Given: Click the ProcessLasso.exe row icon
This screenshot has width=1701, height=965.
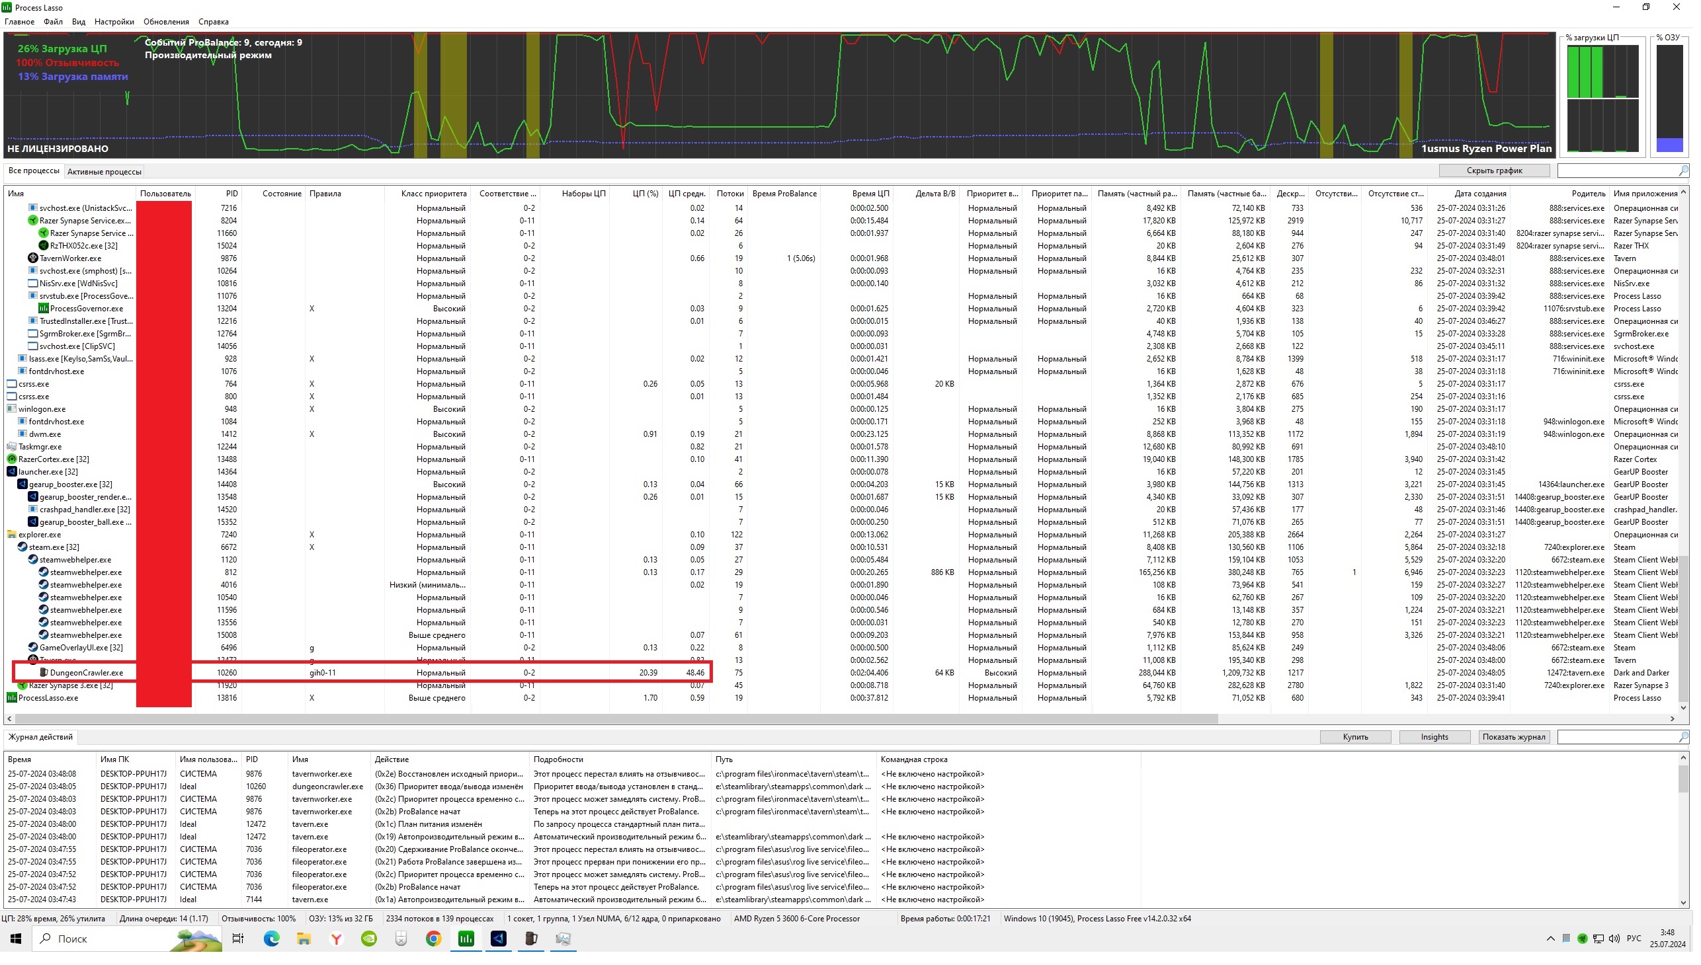Looking at the screenshot, I should [12, 698].
